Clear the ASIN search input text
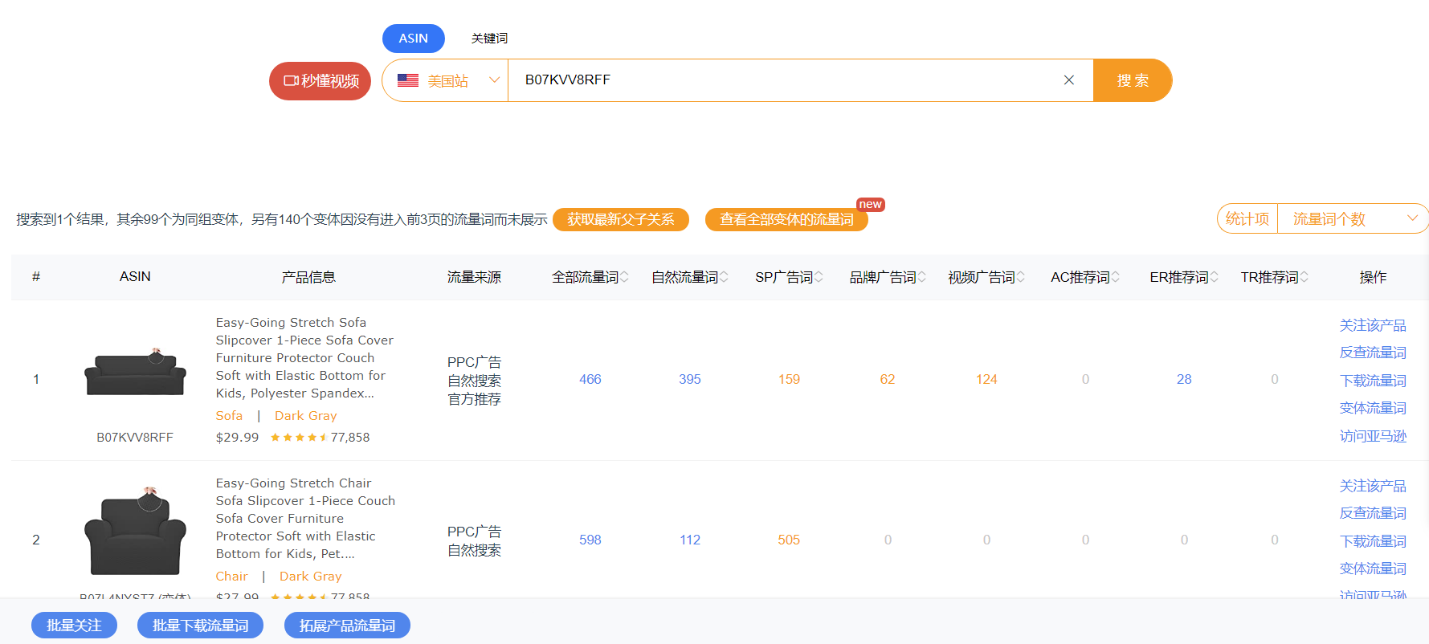 pos(1068,80)
